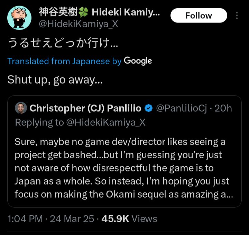Click the Google logo
The image size is (249, 235).
pyautogui.click(x=138, y=61)
